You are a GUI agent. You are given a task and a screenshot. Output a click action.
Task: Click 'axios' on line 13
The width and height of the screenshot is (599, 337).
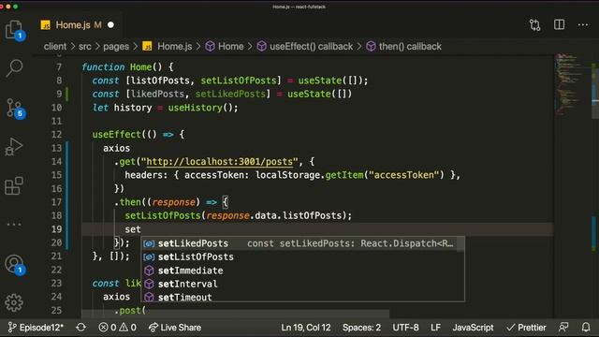[116, 148]
